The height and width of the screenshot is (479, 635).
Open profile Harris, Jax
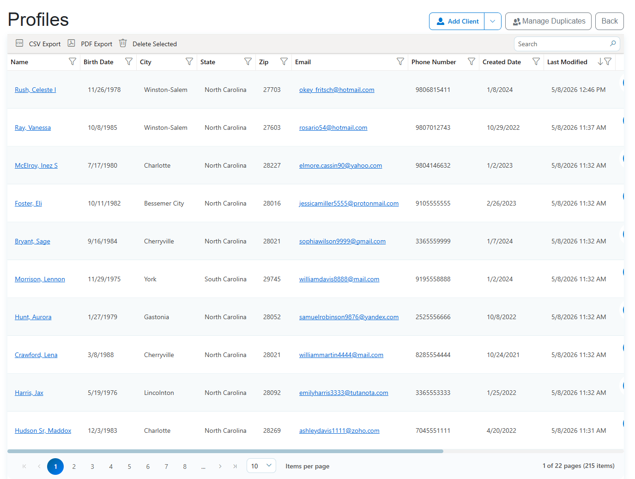click(x=29, y=393)
